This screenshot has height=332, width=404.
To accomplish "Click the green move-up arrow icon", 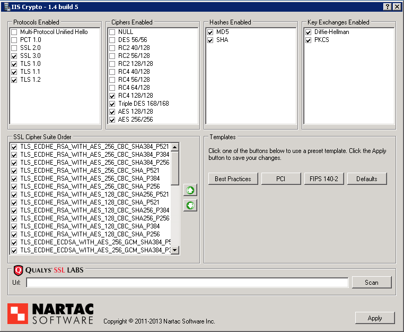I will pyautogui.click(x=190, y=190).
